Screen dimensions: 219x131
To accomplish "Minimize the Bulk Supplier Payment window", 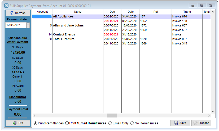I will tap(193, 6).
